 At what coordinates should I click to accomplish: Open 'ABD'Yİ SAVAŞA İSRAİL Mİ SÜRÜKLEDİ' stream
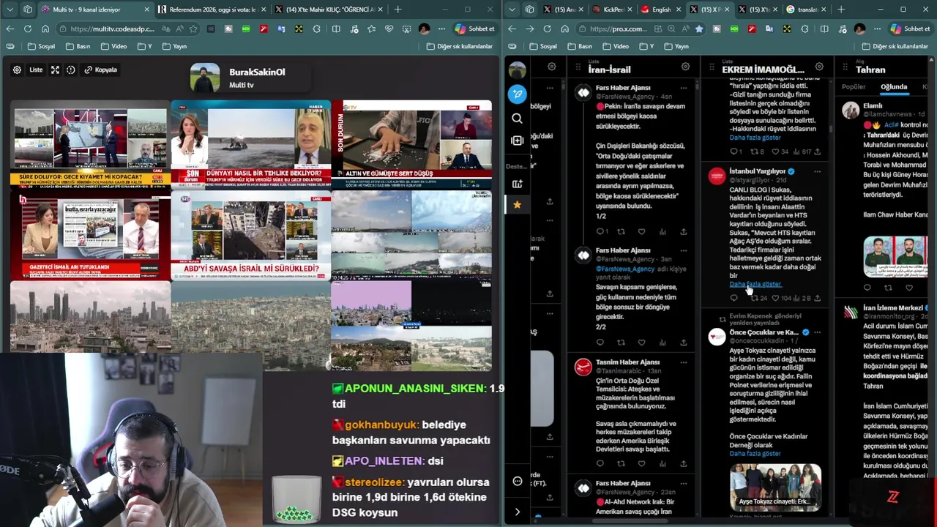point(250,236)
